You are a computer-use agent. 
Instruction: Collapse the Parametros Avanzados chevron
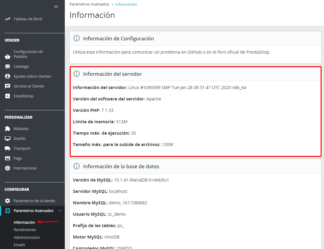click(60, 211)
